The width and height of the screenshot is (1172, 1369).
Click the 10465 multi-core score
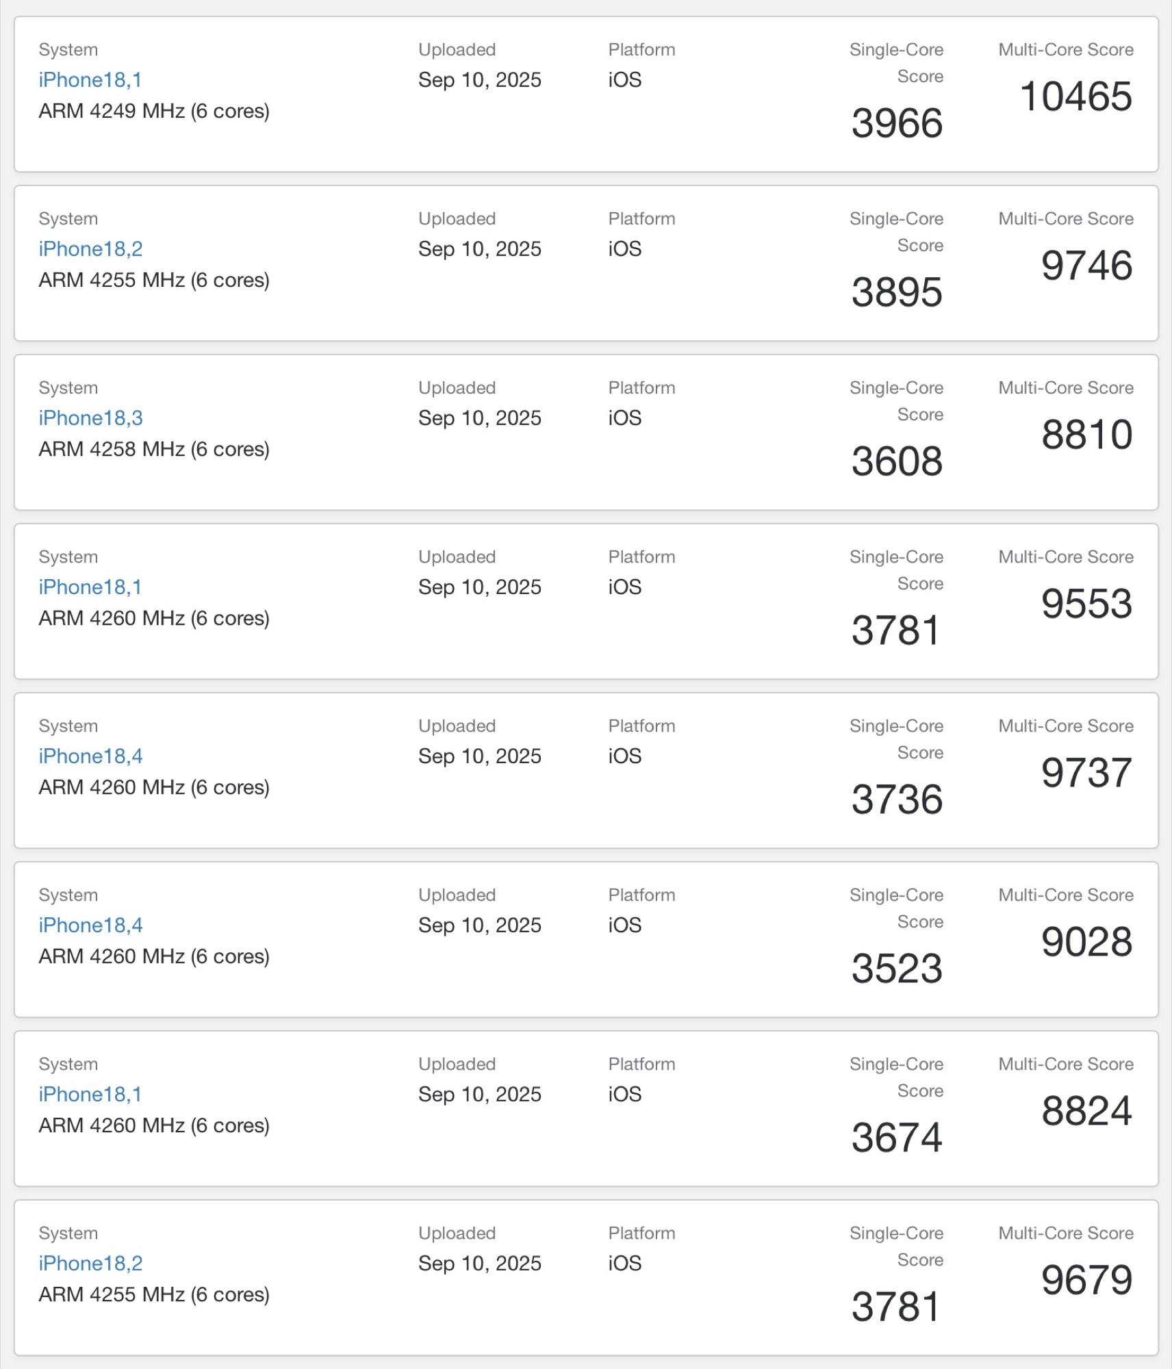coord(1076,96)
